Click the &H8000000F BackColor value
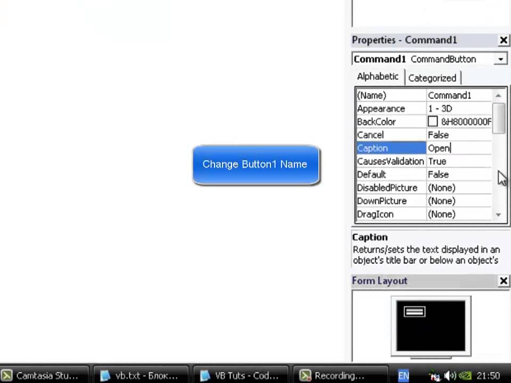This screenshot has height=383, width=511. coord(466,122)
